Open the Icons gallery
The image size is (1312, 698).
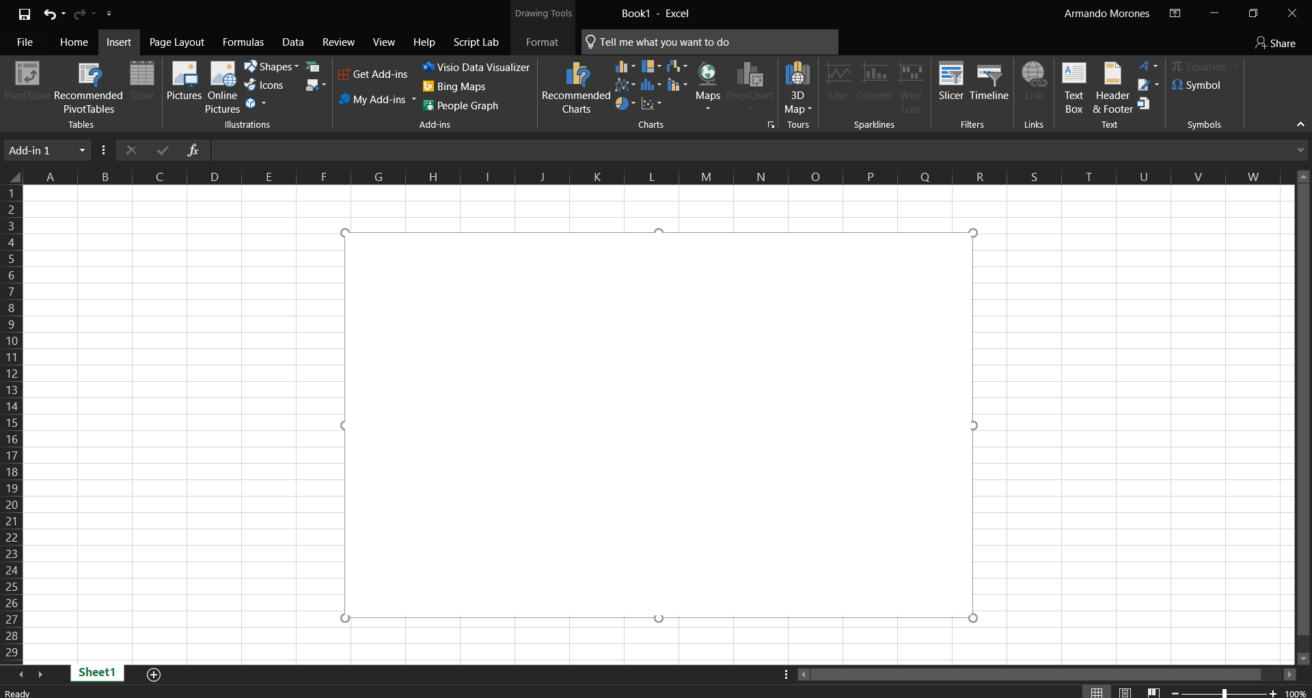coord(264,85)
